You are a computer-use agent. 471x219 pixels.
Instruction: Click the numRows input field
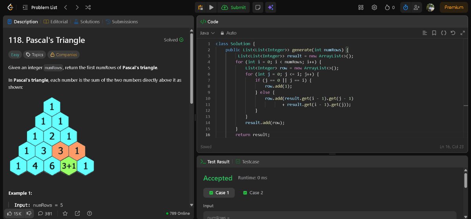pyautogui.click(x=330, y=215)
